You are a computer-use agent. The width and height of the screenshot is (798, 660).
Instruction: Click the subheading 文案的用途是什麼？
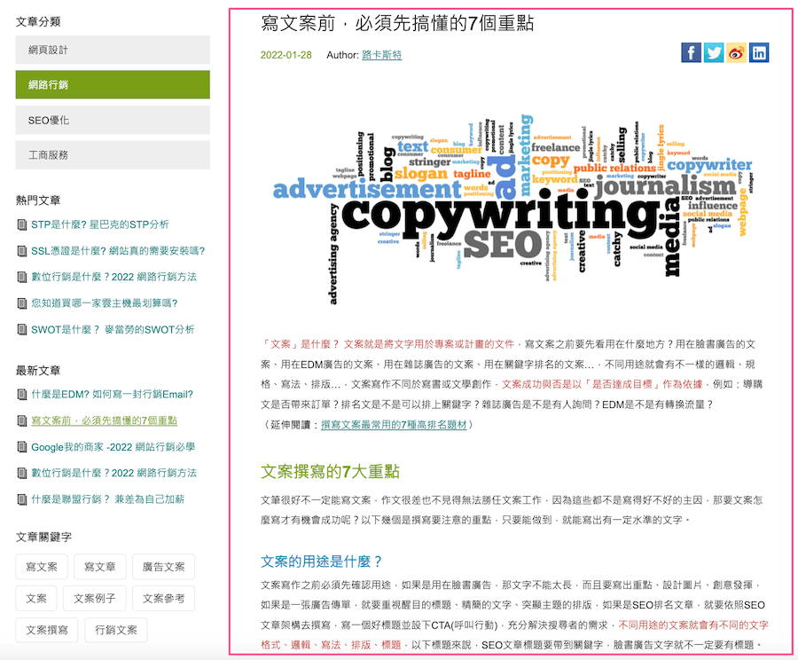click(x=322, y=562)
